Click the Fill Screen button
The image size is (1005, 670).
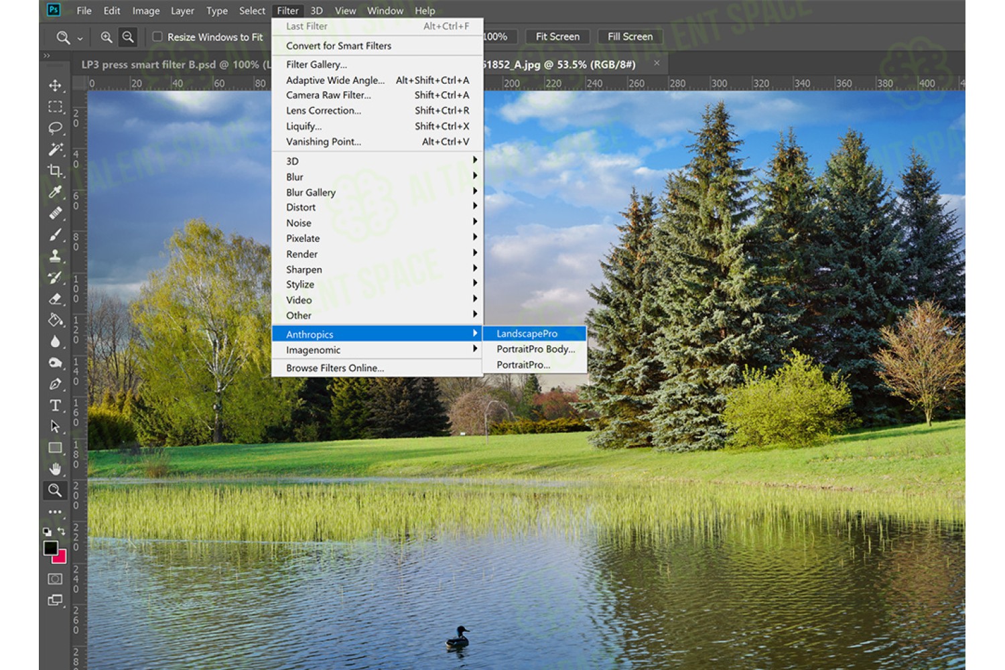coord(630,37)
